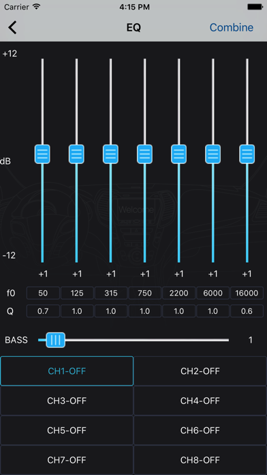The width and height of the screenshot is (267, 475).
Task: Select the f0 field showing 315
Action: point(111,293)
